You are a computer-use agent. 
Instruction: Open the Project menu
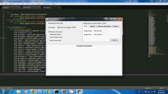click(39, 4)
